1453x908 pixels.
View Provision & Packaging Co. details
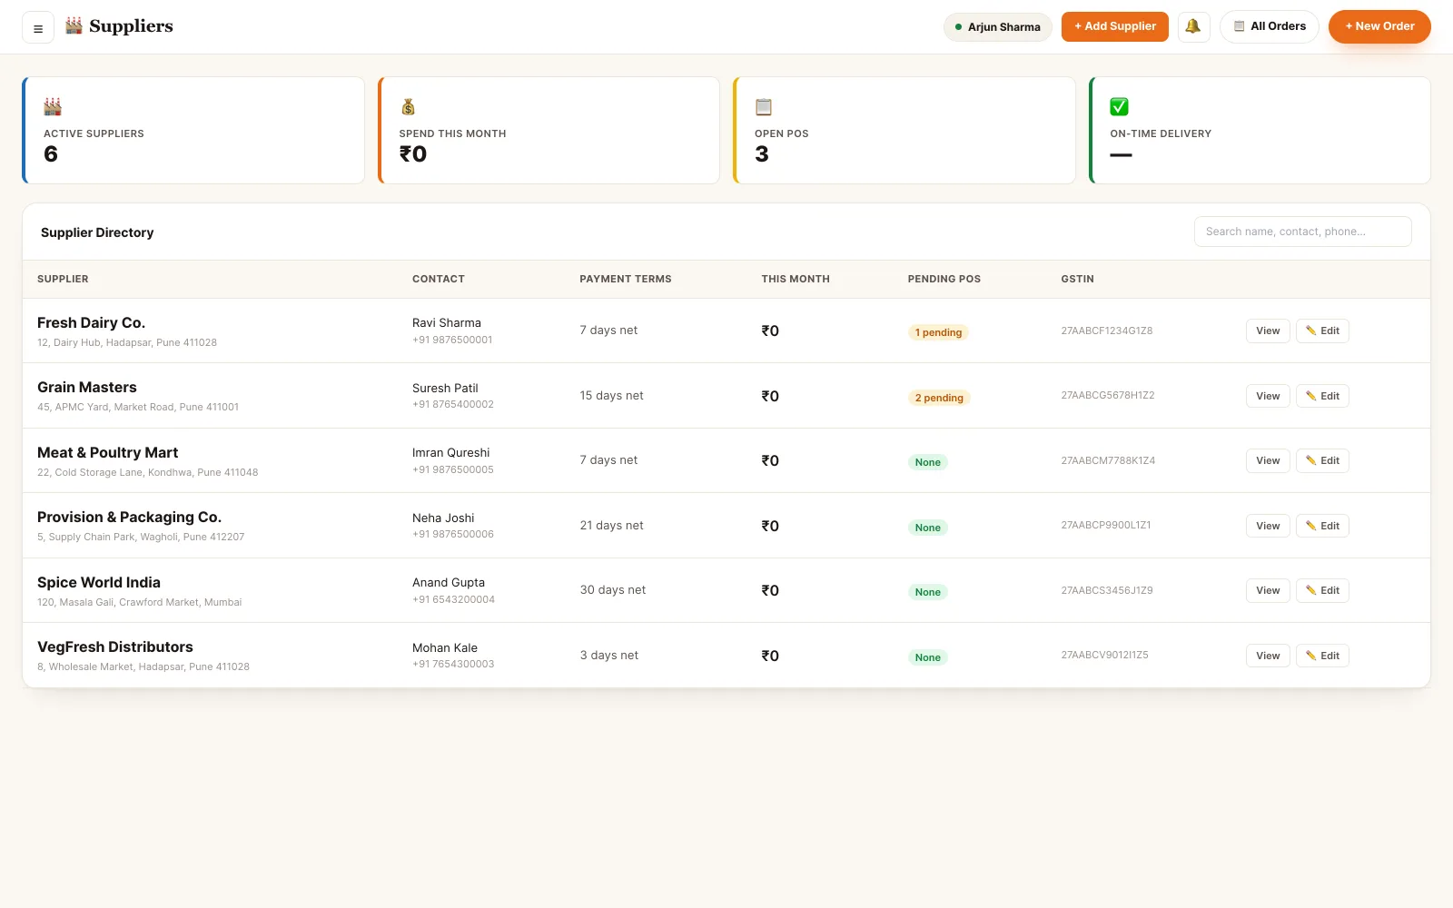tap(1268, 526)
